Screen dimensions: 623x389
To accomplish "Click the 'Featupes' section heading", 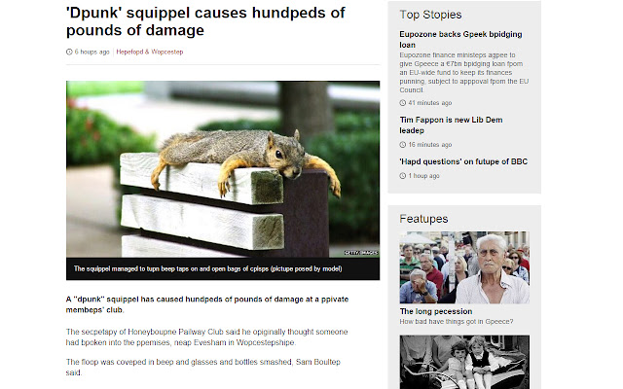I will point(423,219).
